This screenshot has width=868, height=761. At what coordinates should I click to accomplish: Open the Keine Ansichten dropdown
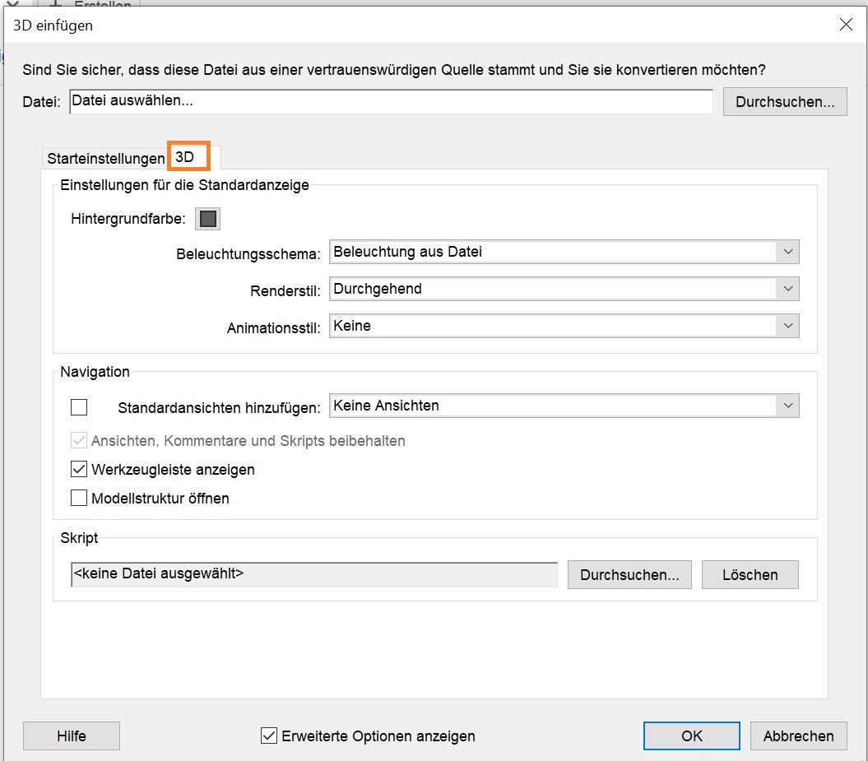[787, 406]
